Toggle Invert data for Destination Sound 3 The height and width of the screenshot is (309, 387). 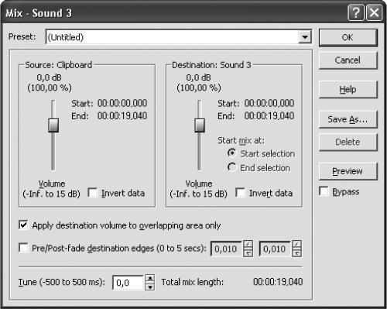point(240,193)
